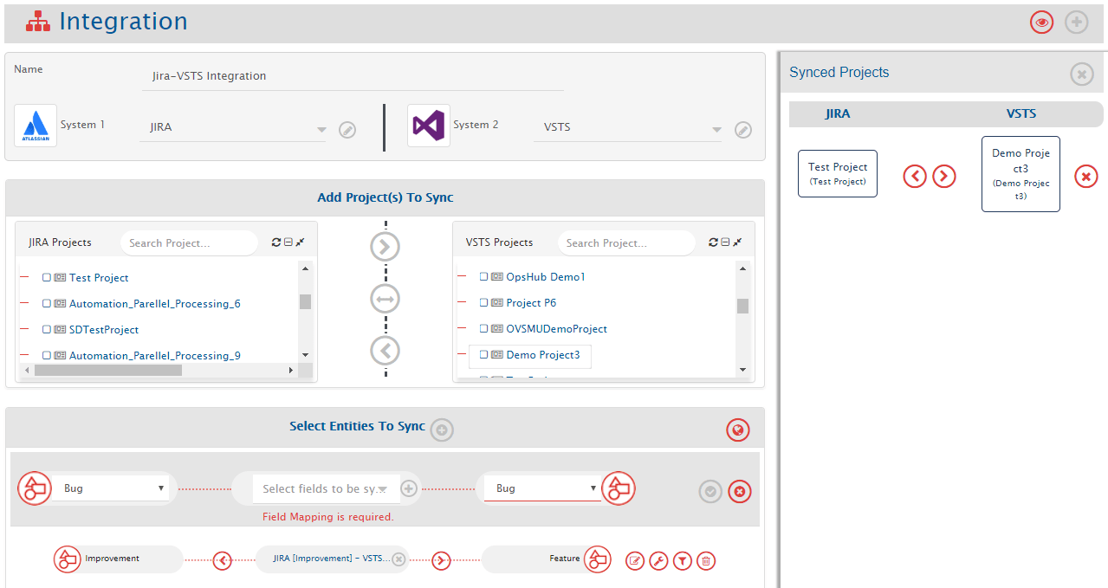Open filter icon for Improvement-Feature mapping
Viewport: 1108px width, 588px height.
click(x=683, y=561)
